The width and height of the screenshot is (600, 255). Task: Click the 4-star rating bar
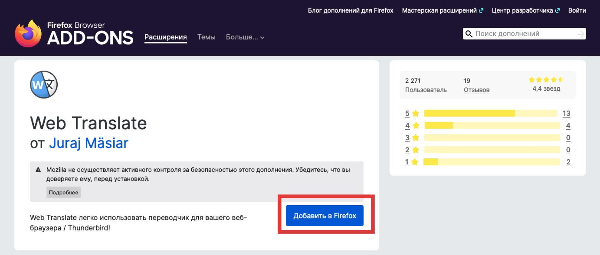tap(492, 126)
